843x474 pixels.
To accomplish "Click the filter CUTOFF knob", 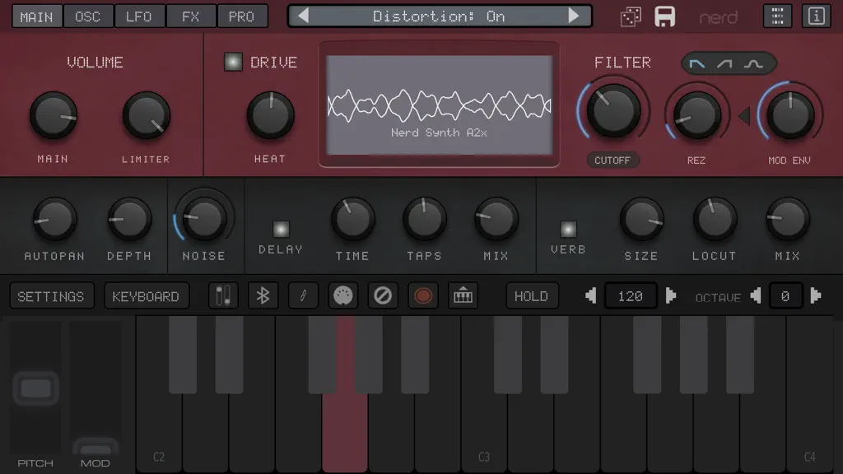I will click(612, 111).
